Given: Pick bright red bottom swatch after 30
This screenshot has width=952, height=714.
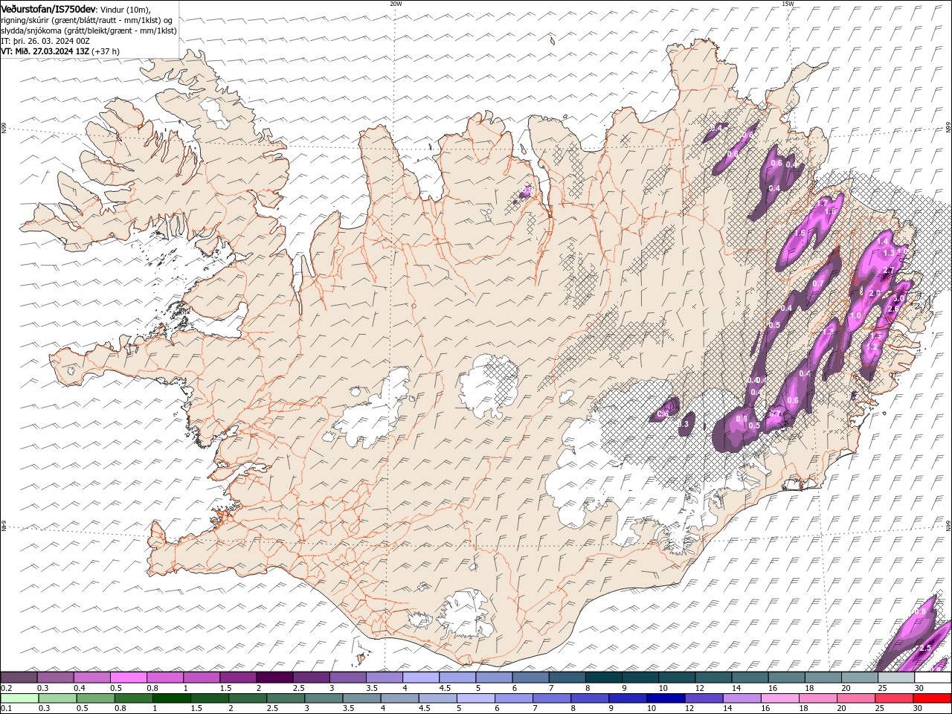Looking at the screenshot, I should point(932,698).
